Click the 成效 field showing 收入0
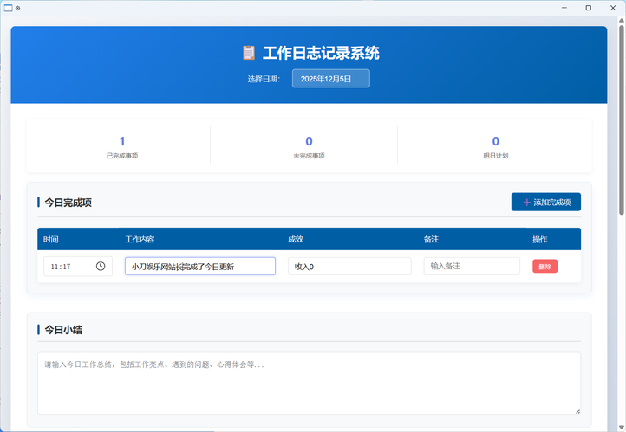626x432 pixels. pos(349,267)
